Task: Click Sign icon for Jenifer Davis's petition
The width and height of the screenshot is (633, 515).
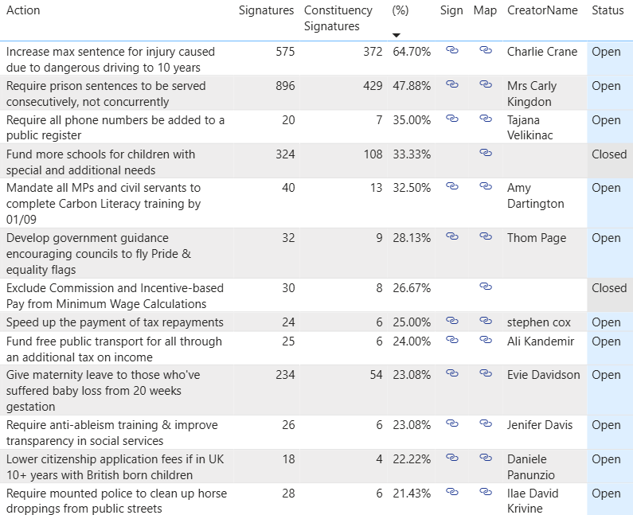Action: click(x=451, y=423)
